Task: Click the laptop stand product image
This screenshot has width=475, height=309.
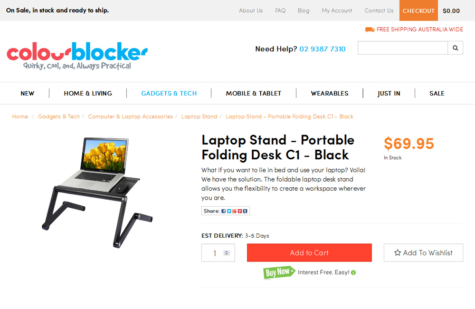Action: click(x=97, y=192)
